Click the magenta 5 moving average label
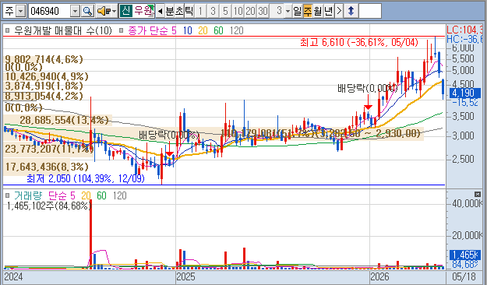The width and height of the screenshot is (487, 285). pyautogui.click(x=174, y=30)
